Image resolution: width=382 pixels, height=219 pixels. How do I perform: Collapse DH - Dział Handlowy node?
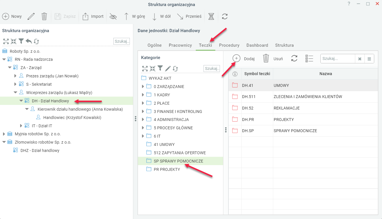[21, 101]
